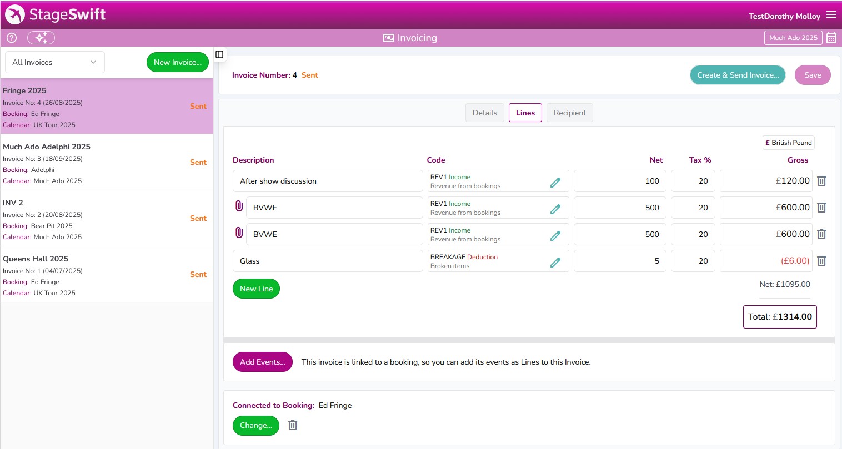Edit the BREAKAGE code on Glass line
This screenshot has width=842, height=449.
click(555, 262)
